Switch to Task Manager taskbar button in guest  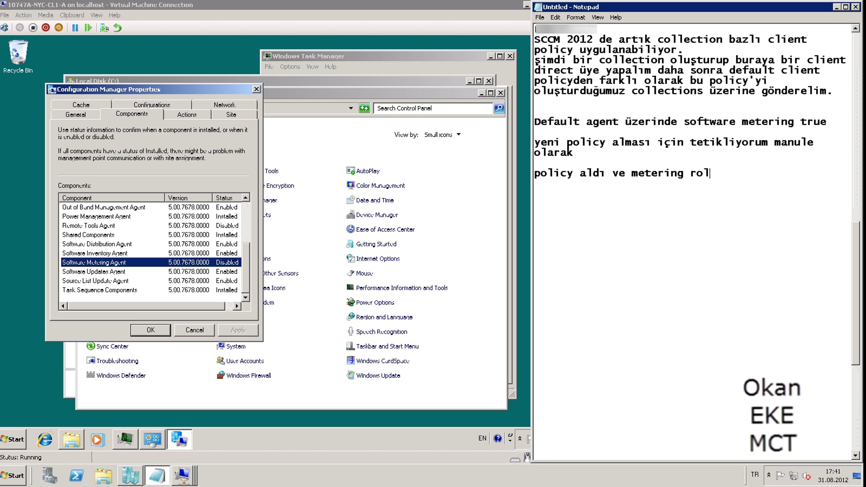pyautogui.click(x=125, y=439)
